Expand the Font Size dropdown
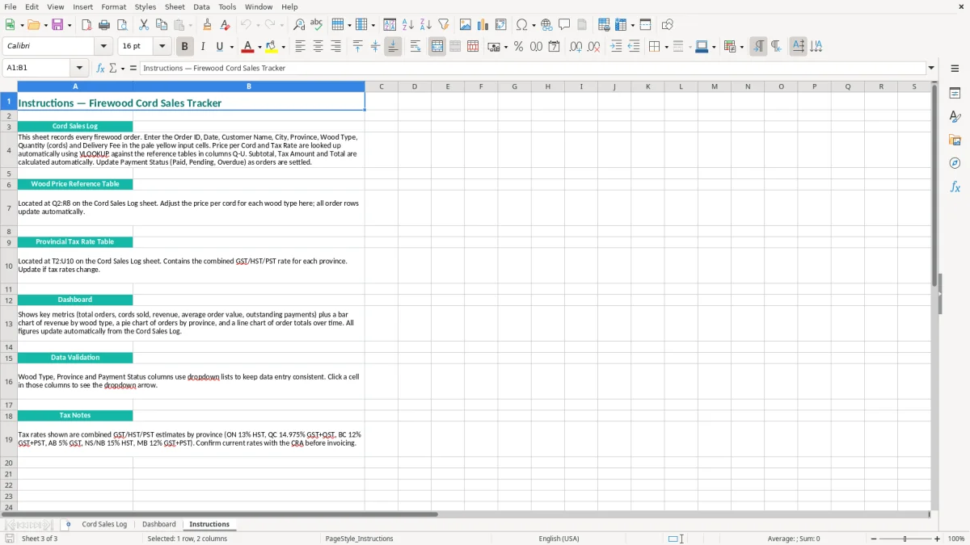This screenshot has height=545, width=970. [x=162, y=47]
